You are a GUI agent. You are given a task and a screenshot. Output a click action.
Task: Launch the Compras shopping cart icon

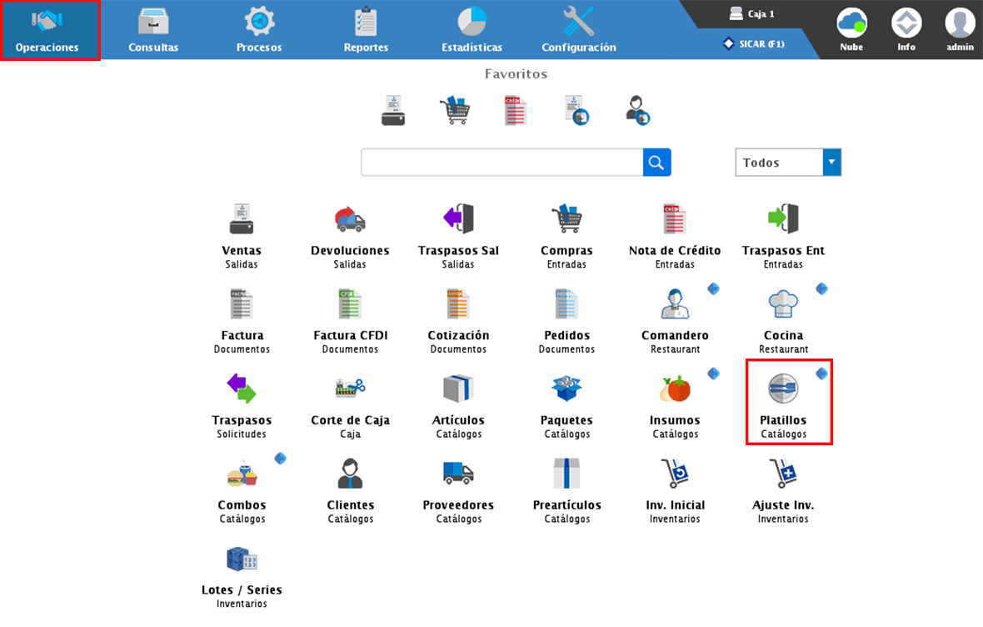pos(566,219)
